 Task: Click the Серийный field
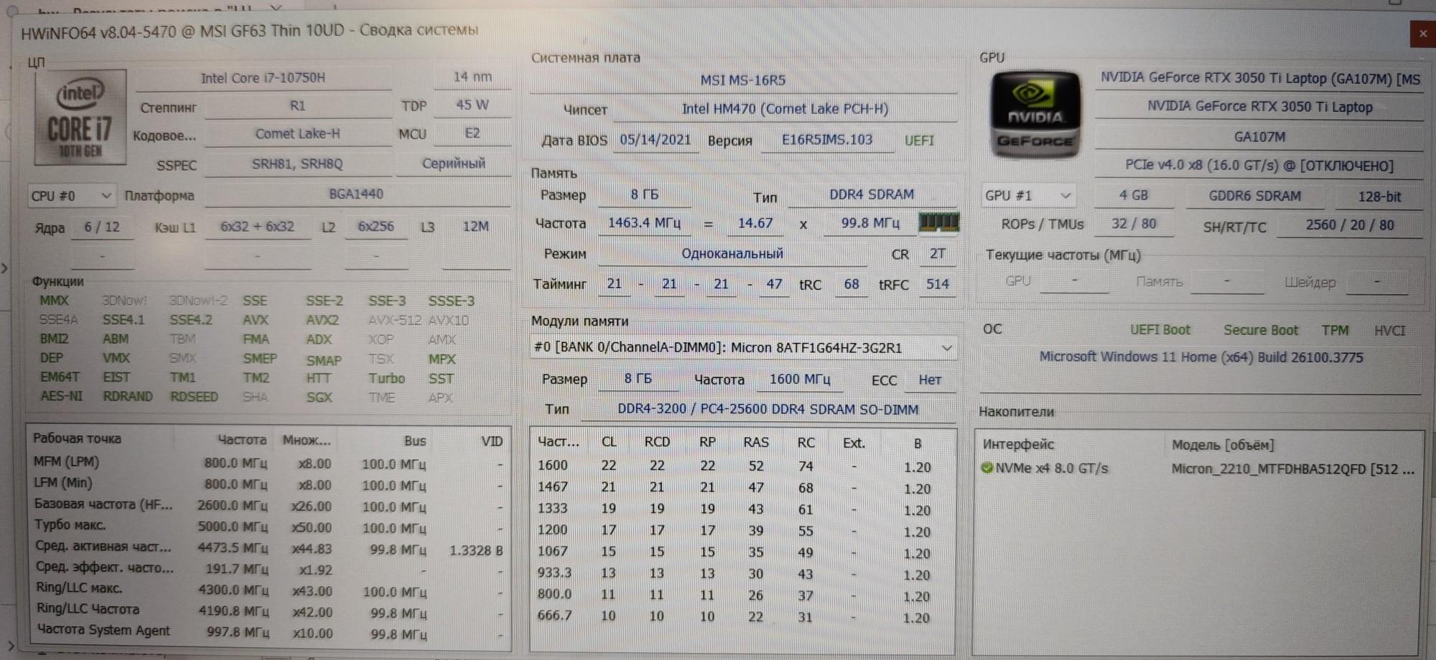[x=454, y=164]
